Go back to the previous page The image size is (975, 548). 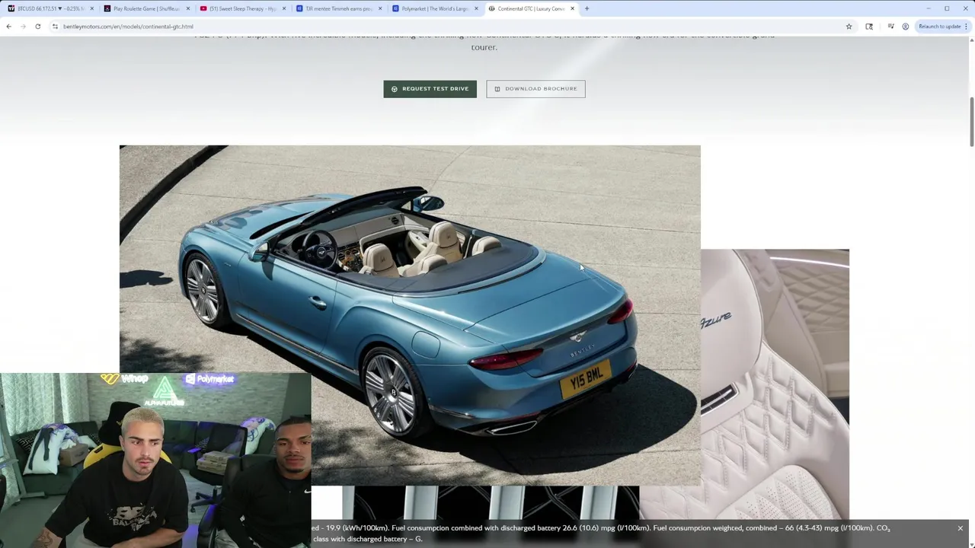(8, 26)
